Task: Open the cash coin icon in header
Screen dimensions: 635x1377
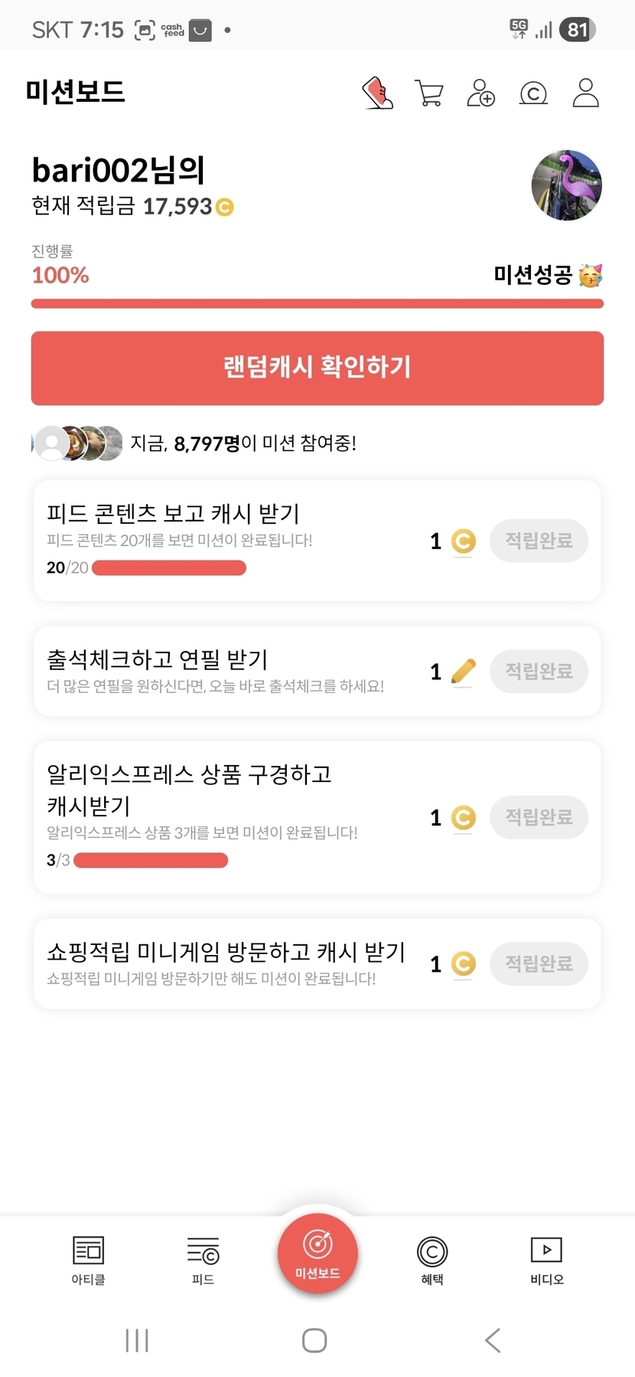Action: 533,93
